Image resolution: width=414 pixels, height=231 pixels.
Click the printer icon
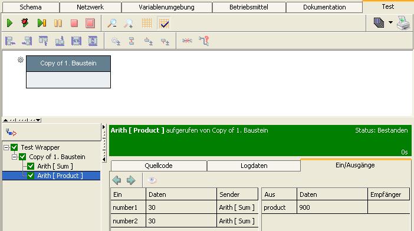pos(404,23)
